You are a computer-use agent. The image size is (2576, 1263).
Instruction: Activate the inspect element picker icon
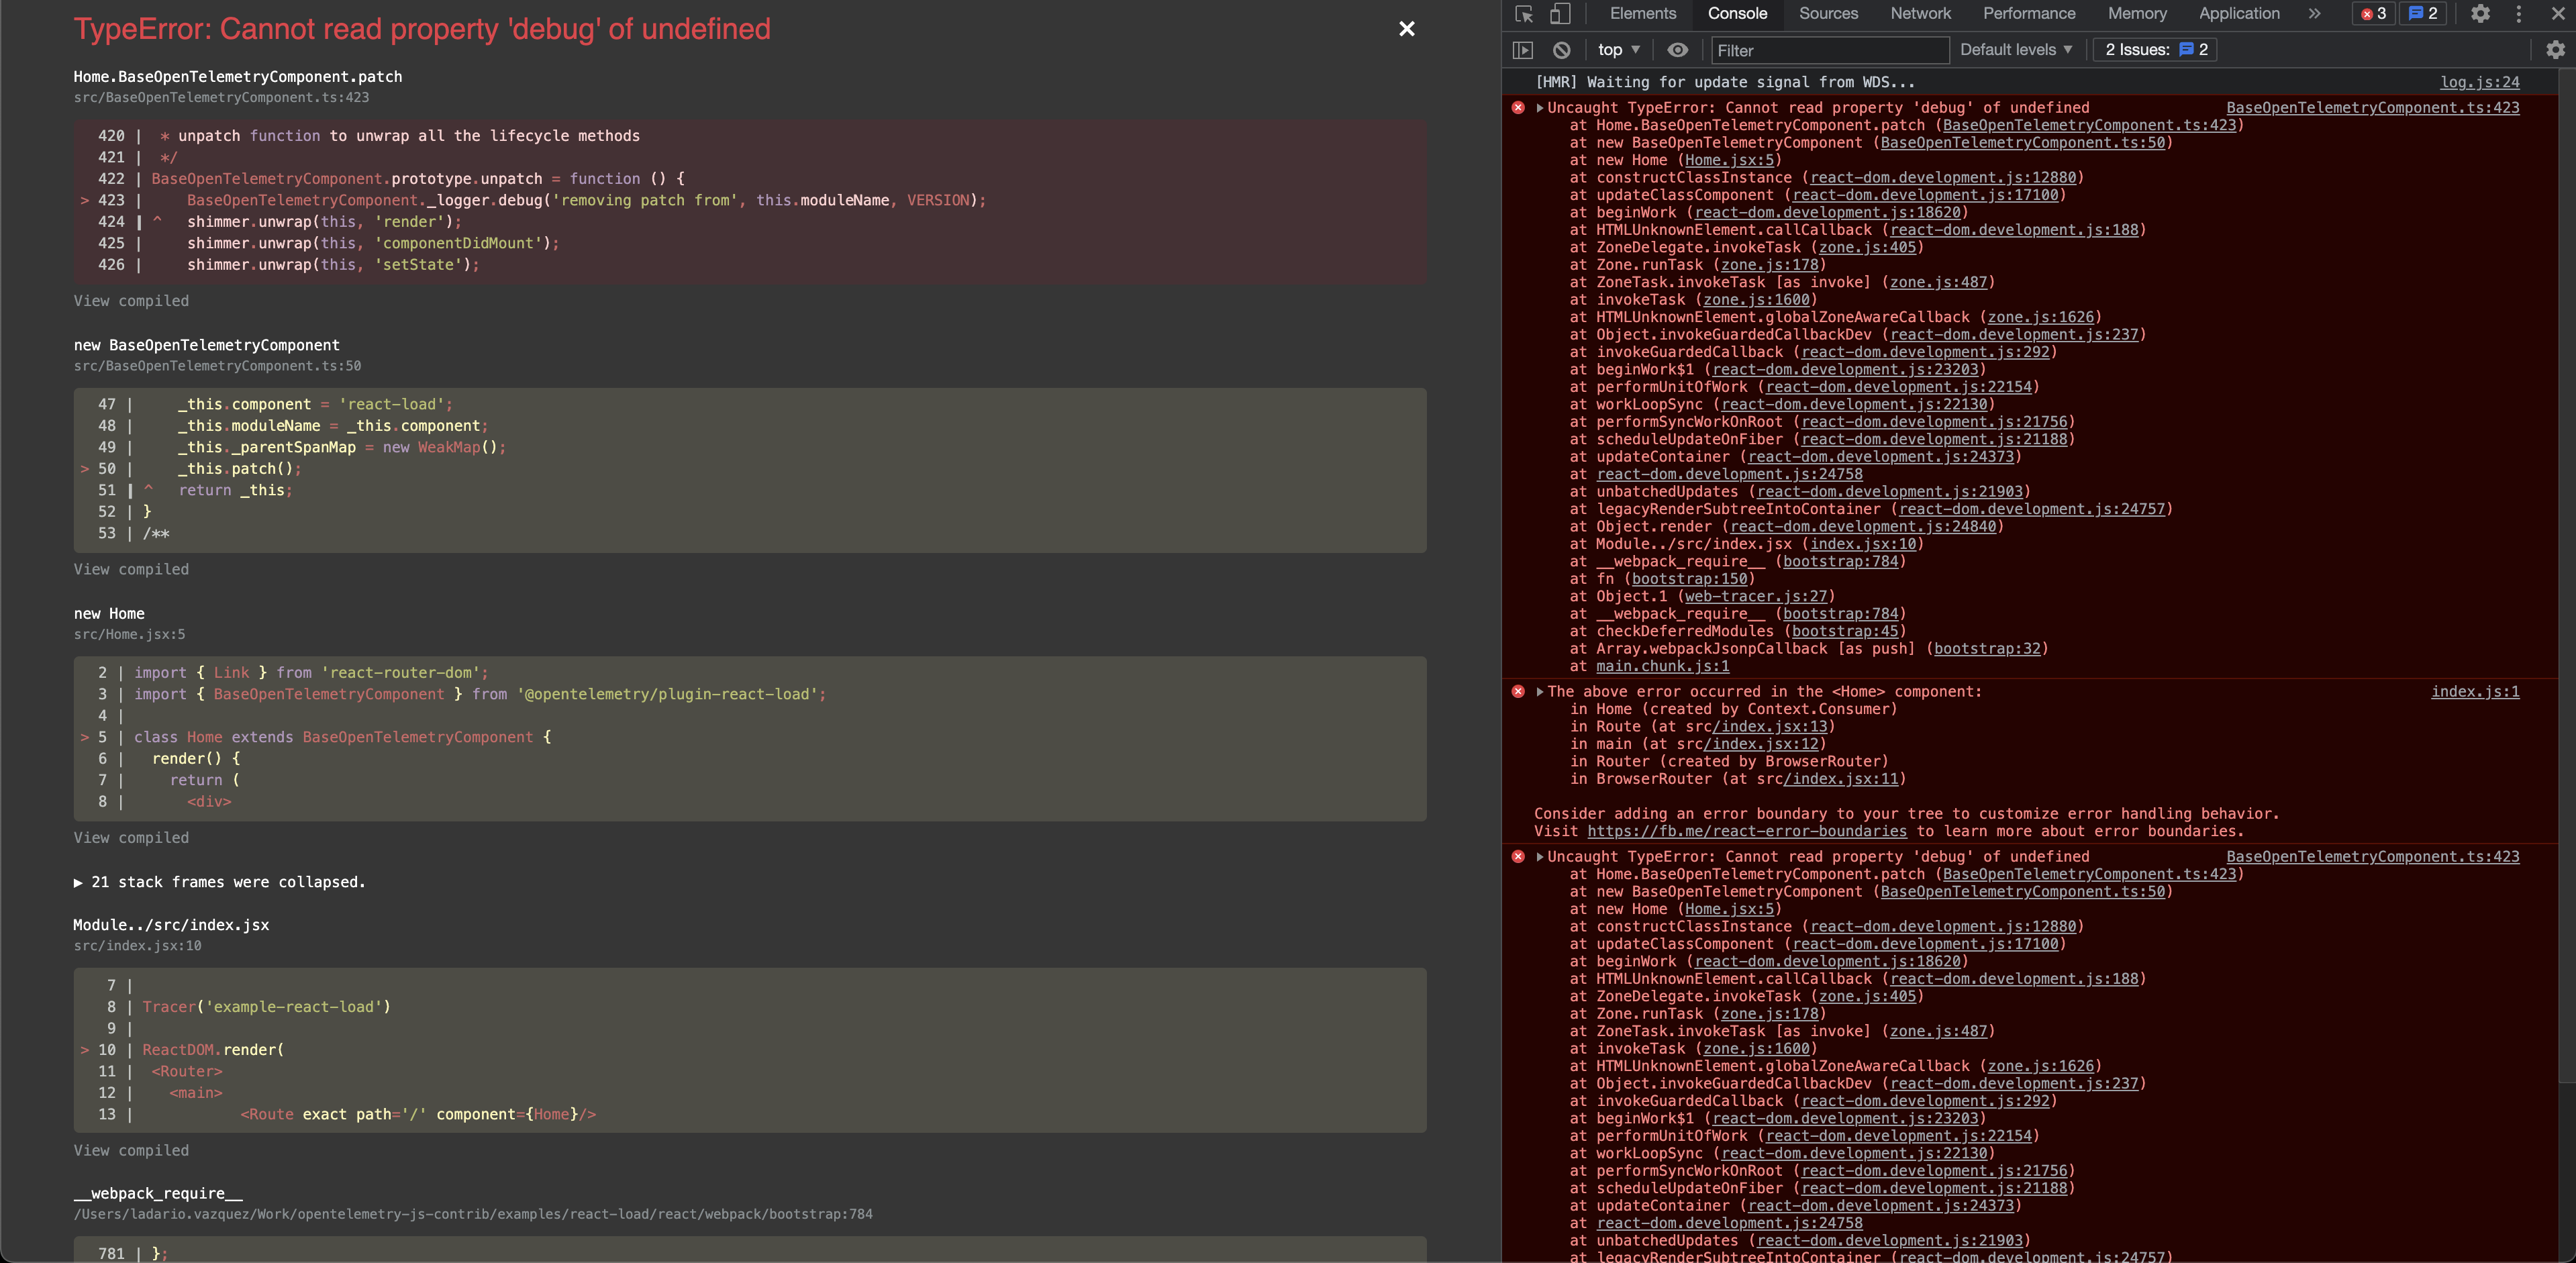pos(1524,14)
